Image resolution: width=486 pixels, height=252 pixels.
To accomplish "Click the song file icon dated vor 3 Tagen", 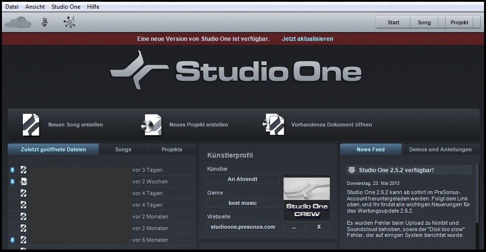I will (x=23, y=170).
